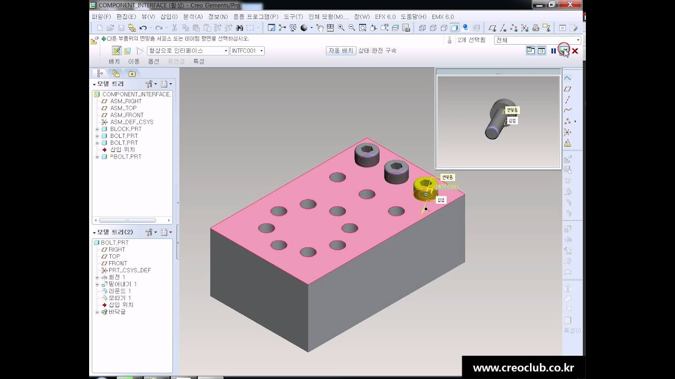675x379 pixels.
Task: Select ASM_FRONT datum in model tree
Action: pos(127,115)
